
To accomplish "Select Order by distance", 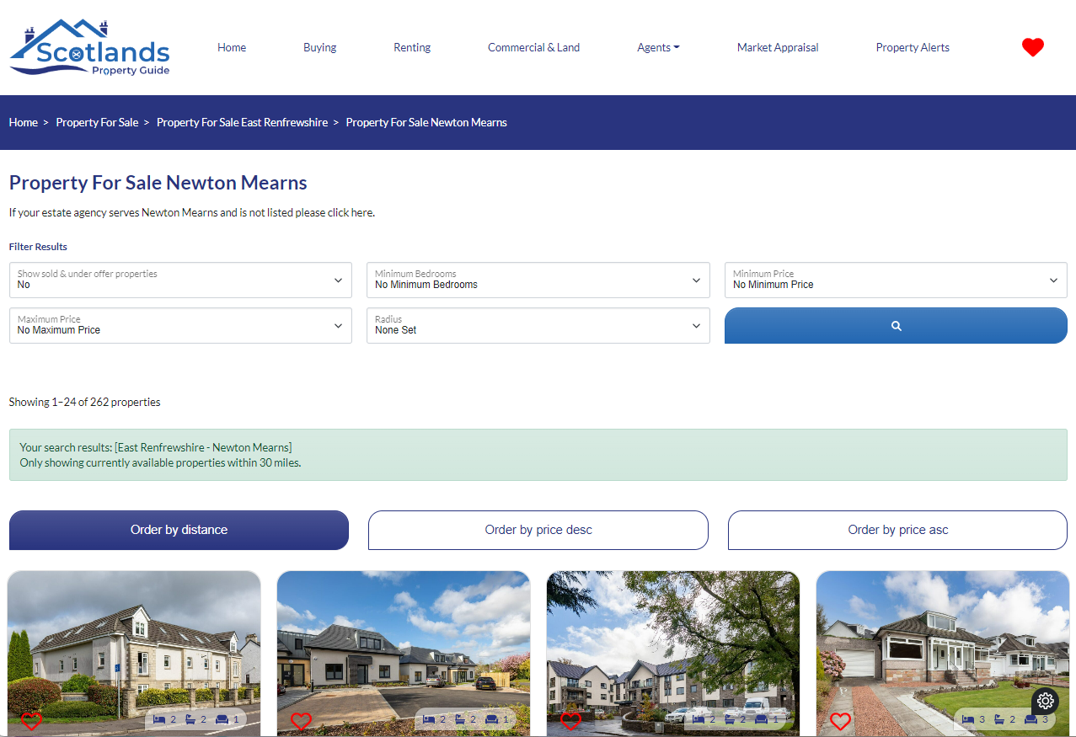I will point(179,530).
